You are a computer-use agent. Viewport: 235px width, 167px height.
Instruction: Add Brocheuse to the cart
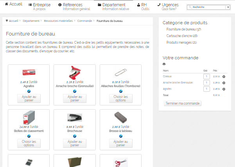[x=75, y=143]
